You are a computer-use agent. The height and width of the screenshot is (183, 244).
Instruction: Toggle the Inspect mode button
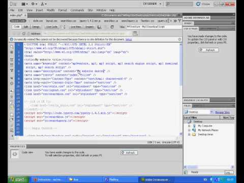[x=89, y=27]
